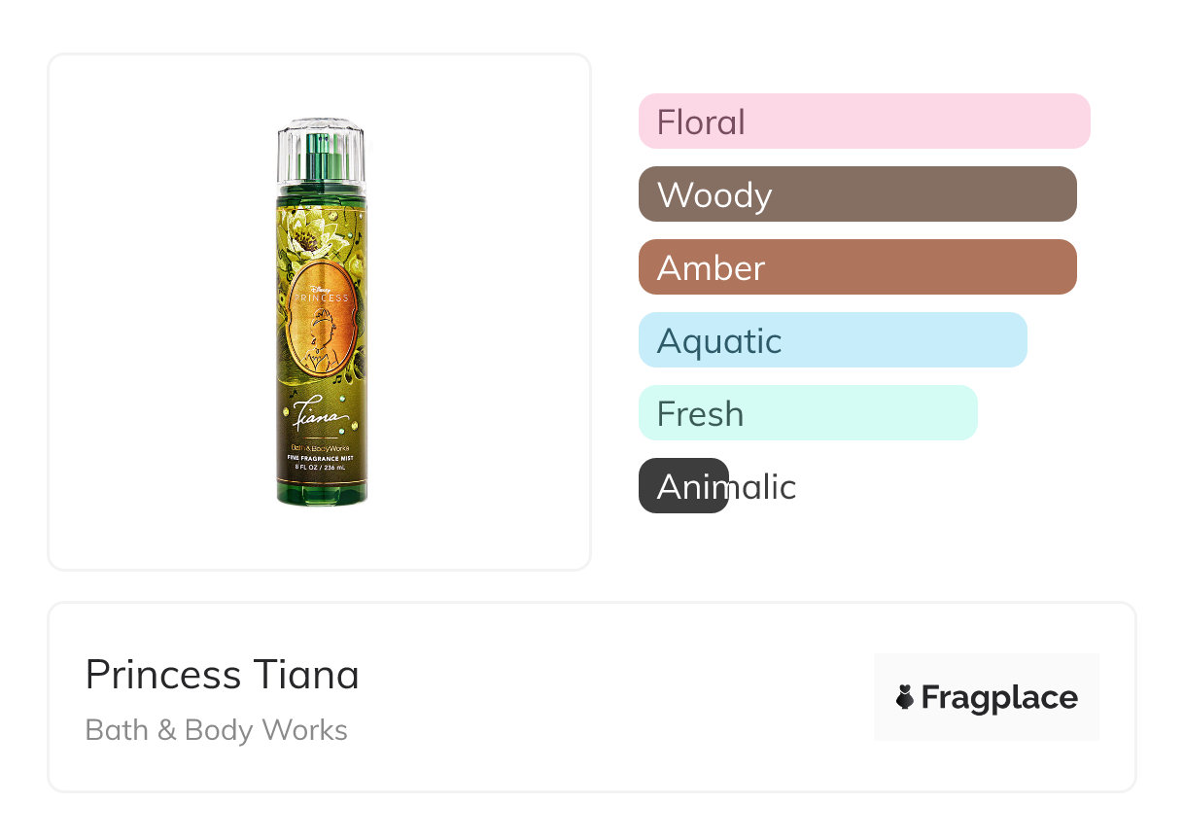This screenshot has width=1184, height=840.
Task: Open the Princess Tiana fragrance title
Action: [222, 675]
